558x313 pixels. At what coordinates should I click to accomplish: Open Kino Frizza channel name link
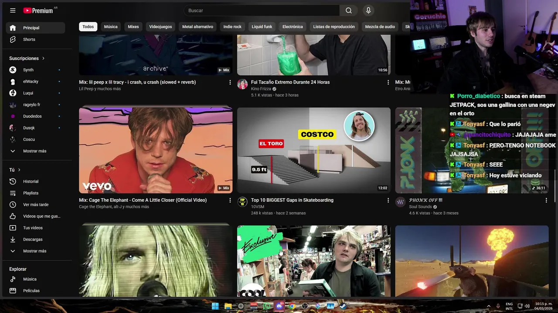coord(261,89)
